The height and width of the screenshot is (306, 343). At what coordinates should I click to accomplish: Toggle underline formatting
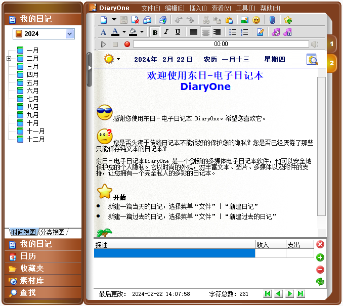pos(178,32)
